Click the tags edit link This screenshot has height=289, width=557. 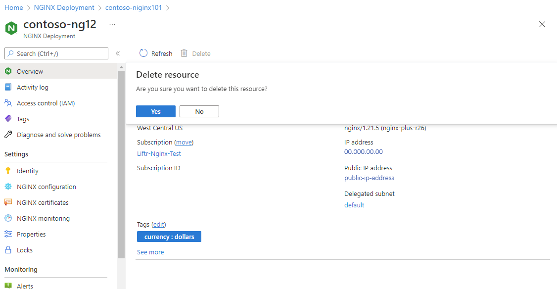[158, 224]
